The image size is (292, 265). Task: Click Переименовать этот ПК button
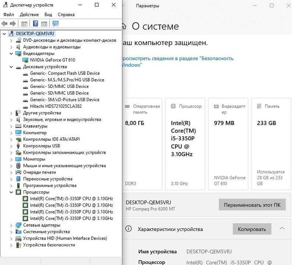252,205
